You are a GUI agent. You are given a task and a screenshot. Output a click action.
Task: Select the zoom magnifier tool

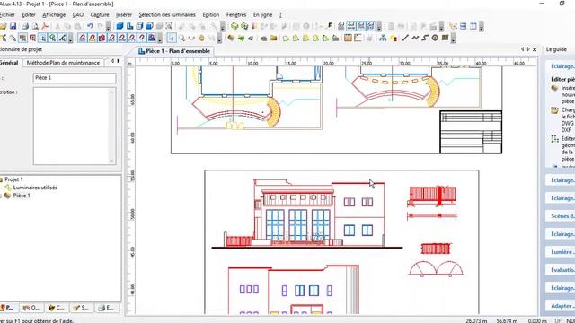pos(181,38)
